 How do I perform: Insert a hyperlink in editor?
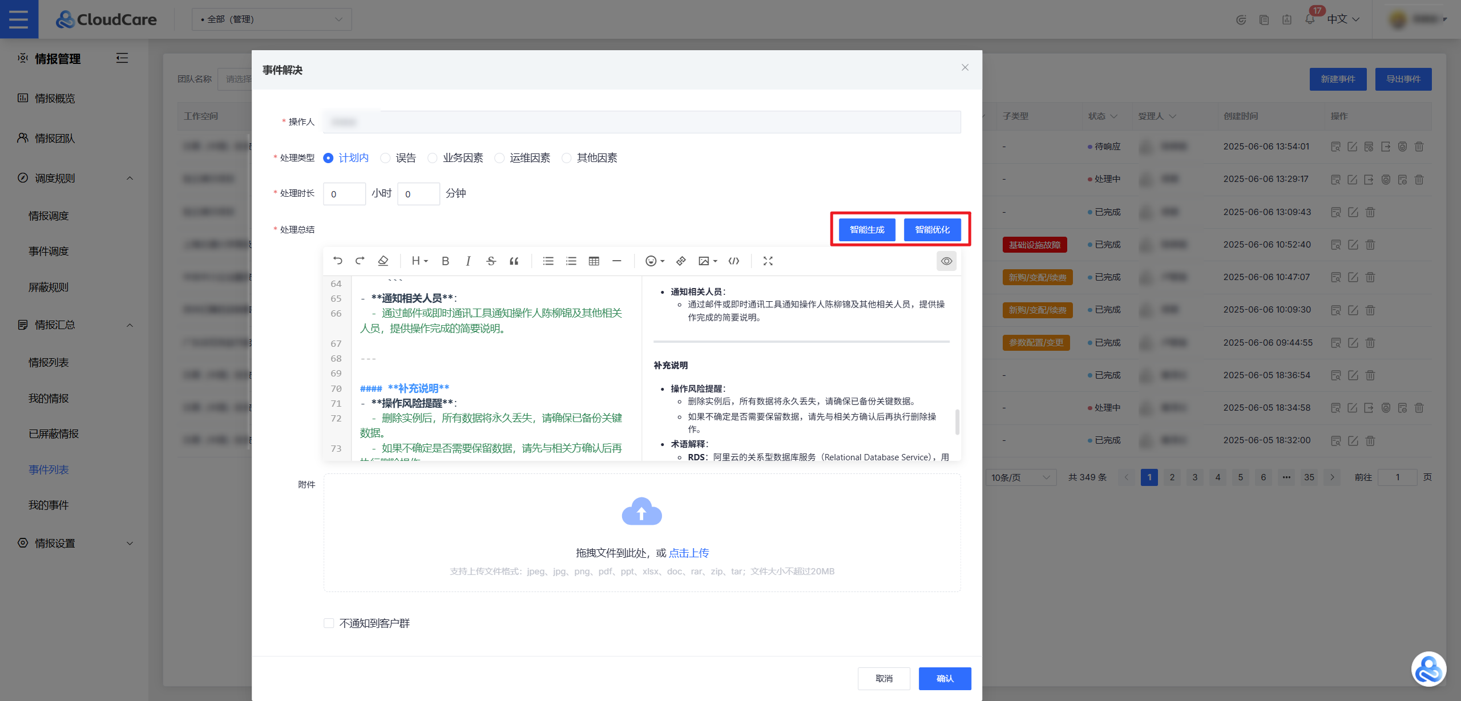coord(681,261)
